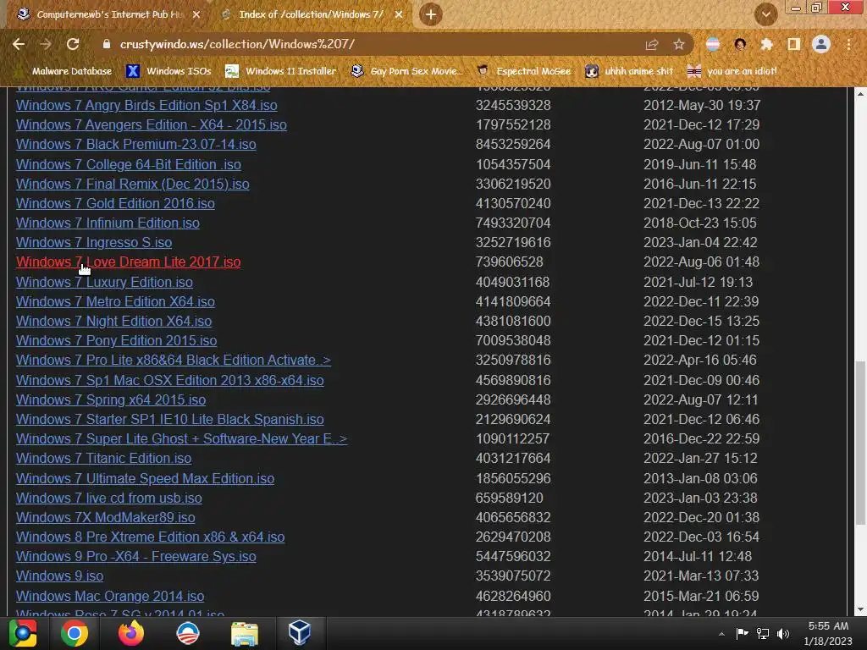
Task: Click Windows 7 Super Lite Ghost link
Action: coord(181,439)
